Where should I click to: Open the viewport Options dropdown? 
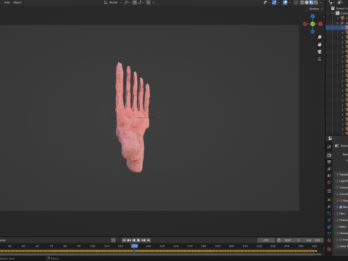316,9
